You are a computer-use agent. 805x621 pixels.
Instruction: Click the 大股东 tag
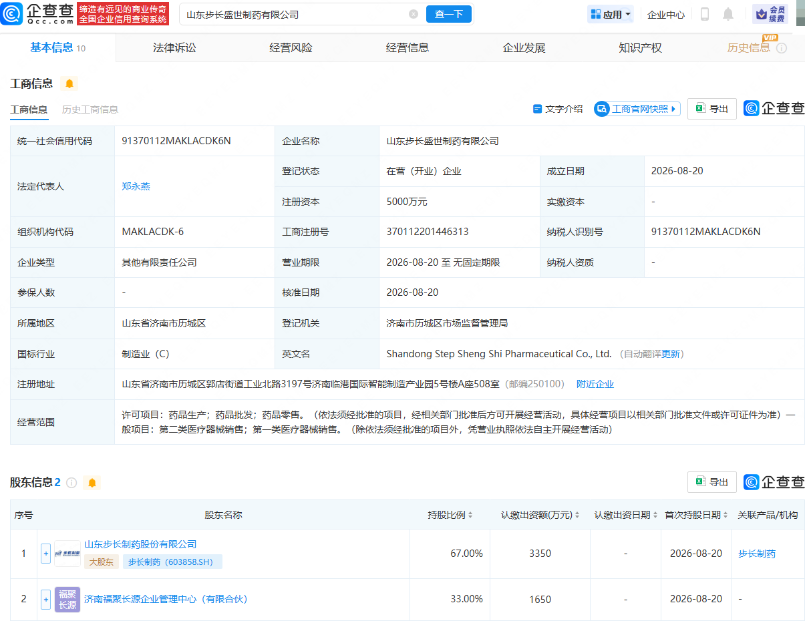(102, 562)
